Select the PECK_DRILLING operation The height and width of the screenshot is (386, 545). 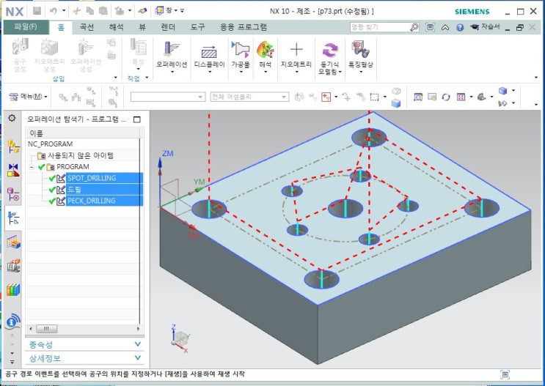90,201
